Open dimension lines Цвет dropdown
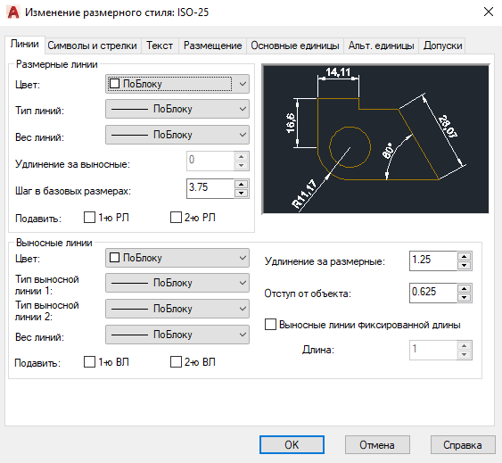 177,84
